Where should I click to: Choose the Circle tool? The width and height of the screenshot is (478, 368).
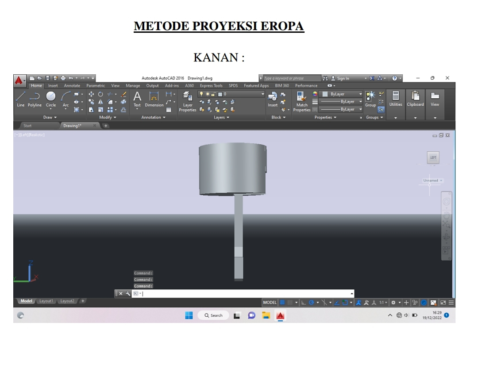coord(50,100)
